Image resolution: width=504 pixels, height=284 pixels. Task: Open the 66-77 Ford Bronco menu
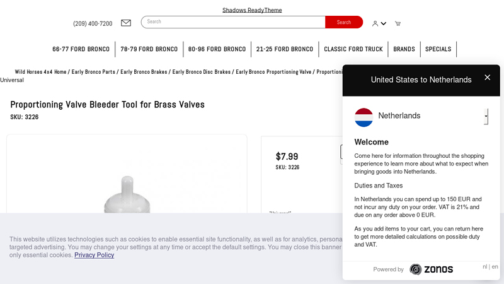tap(81, 49)
